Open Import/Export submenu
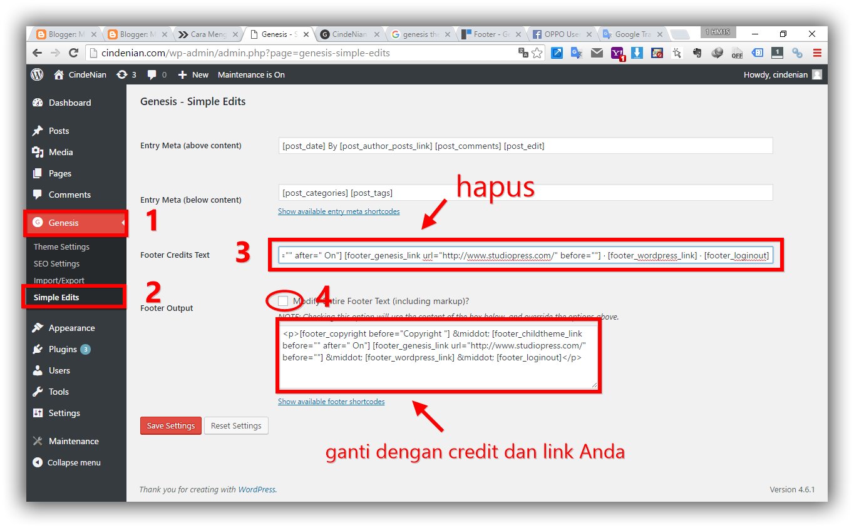This screenshot has height=528, width=854. pyautogui.click(x=59, y=280)
